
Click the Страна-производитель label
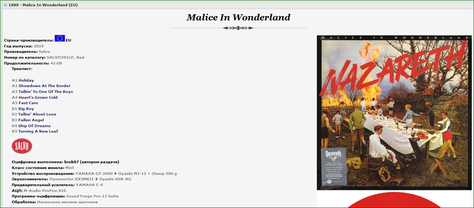point(28,40)
